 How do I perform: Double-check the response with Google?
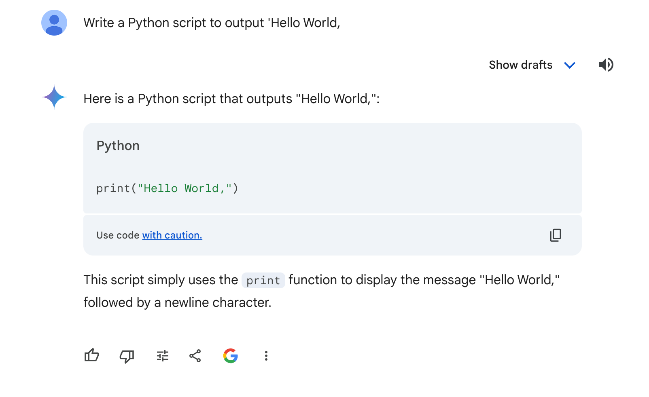(x=230, y=356)
